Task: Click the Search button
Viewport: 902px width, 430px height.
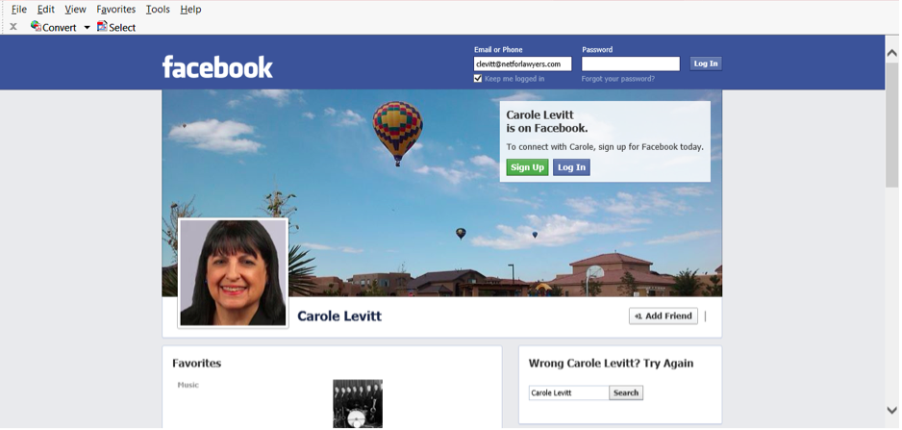Action: coord(626,392)
